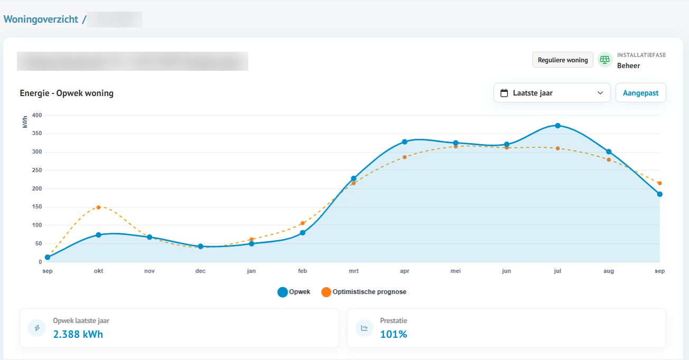The height and width of the screenshot is (360, 689).
Task: Click the 101% Prestatie value
Action: [393, 334]
